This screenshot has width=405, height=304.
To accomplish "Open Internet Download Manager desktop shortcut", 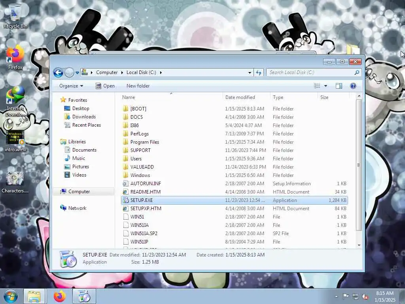I will (15, 101).
